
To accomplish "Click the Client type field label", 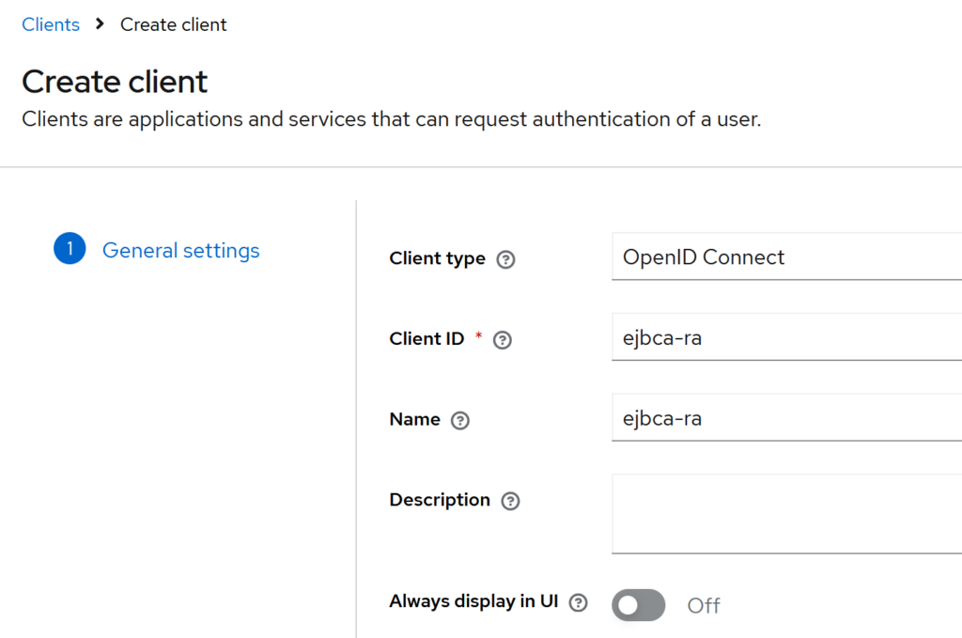I will 437,258.
